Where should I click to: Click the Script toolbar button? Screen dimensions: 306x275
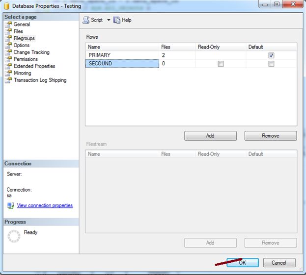92,20
